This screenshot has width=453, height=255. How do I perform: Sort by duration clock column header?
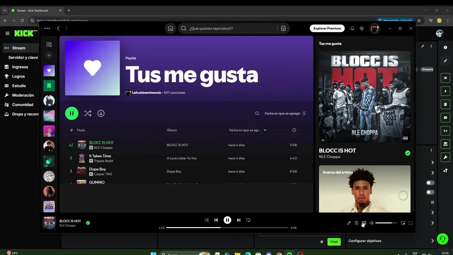[294, 130]
